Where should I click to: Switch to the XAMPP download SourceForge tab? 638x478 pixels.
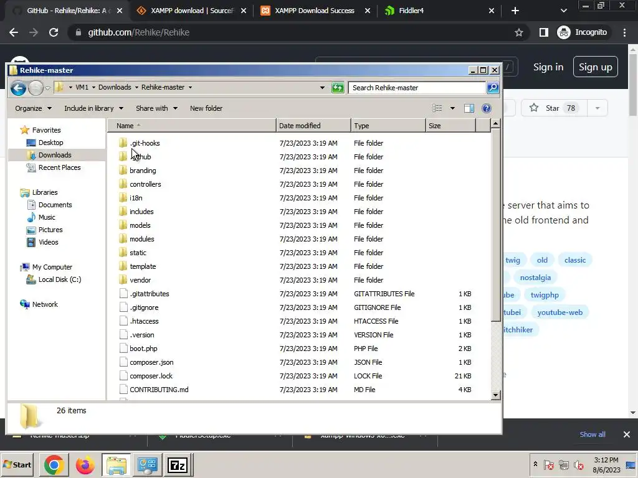click(191, 11)
